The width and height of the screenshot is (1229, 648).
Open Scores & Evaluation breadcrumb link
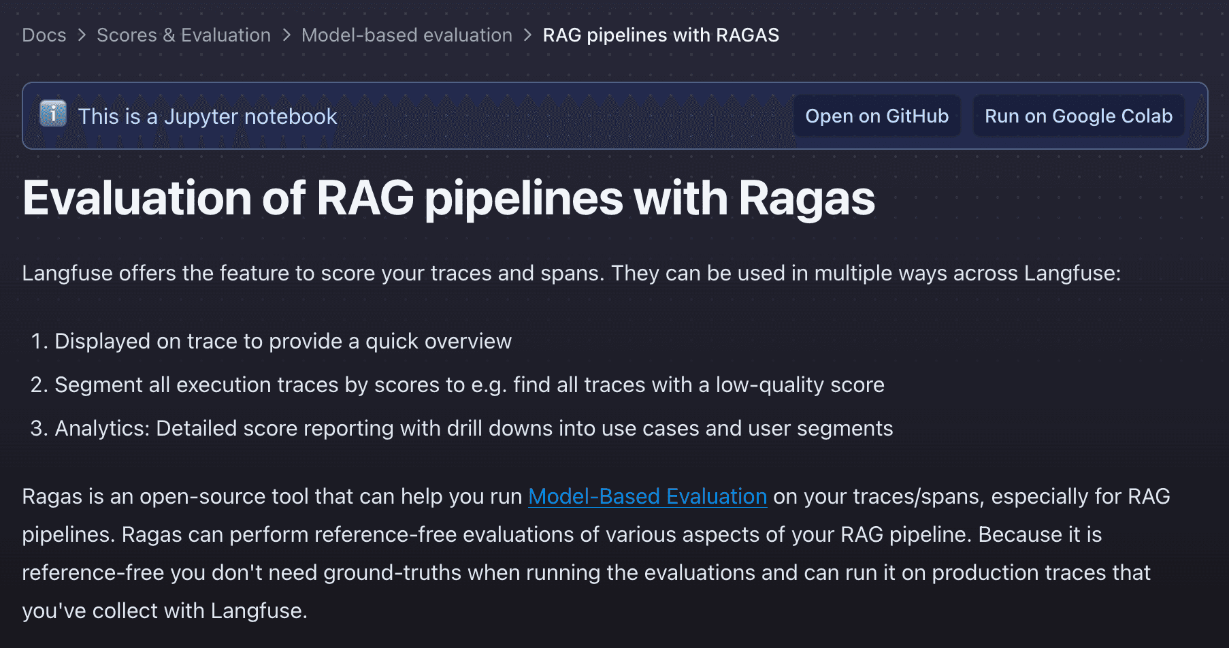tap(182, 35)
